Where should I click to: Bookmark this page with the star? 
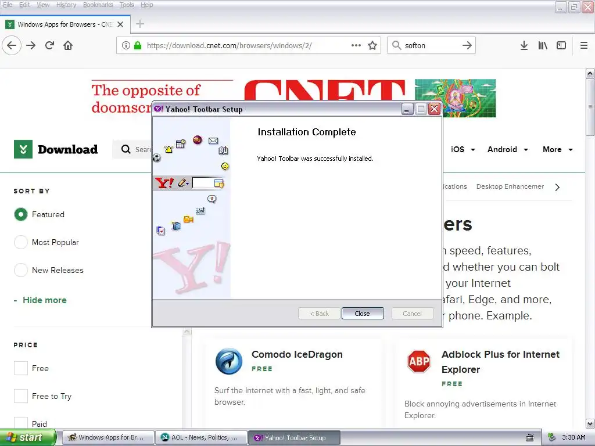372,45
